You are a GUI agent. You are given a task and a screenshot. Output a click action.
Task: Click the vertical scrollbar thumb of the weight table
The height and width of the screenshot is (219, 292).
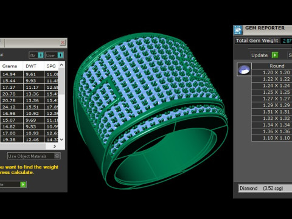[x=61, y=81]
